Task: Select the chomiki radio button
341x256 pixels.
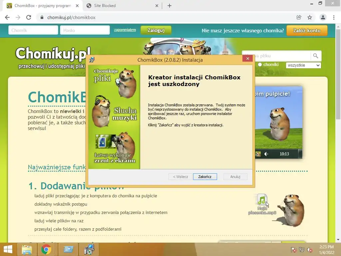Action: click(x=260, y=65)
